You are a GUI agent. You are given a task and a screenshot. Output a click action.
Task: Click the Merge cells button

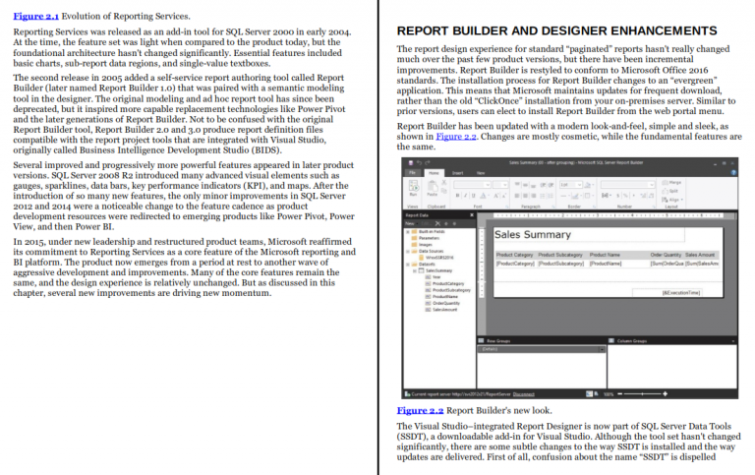click(671, 183)
